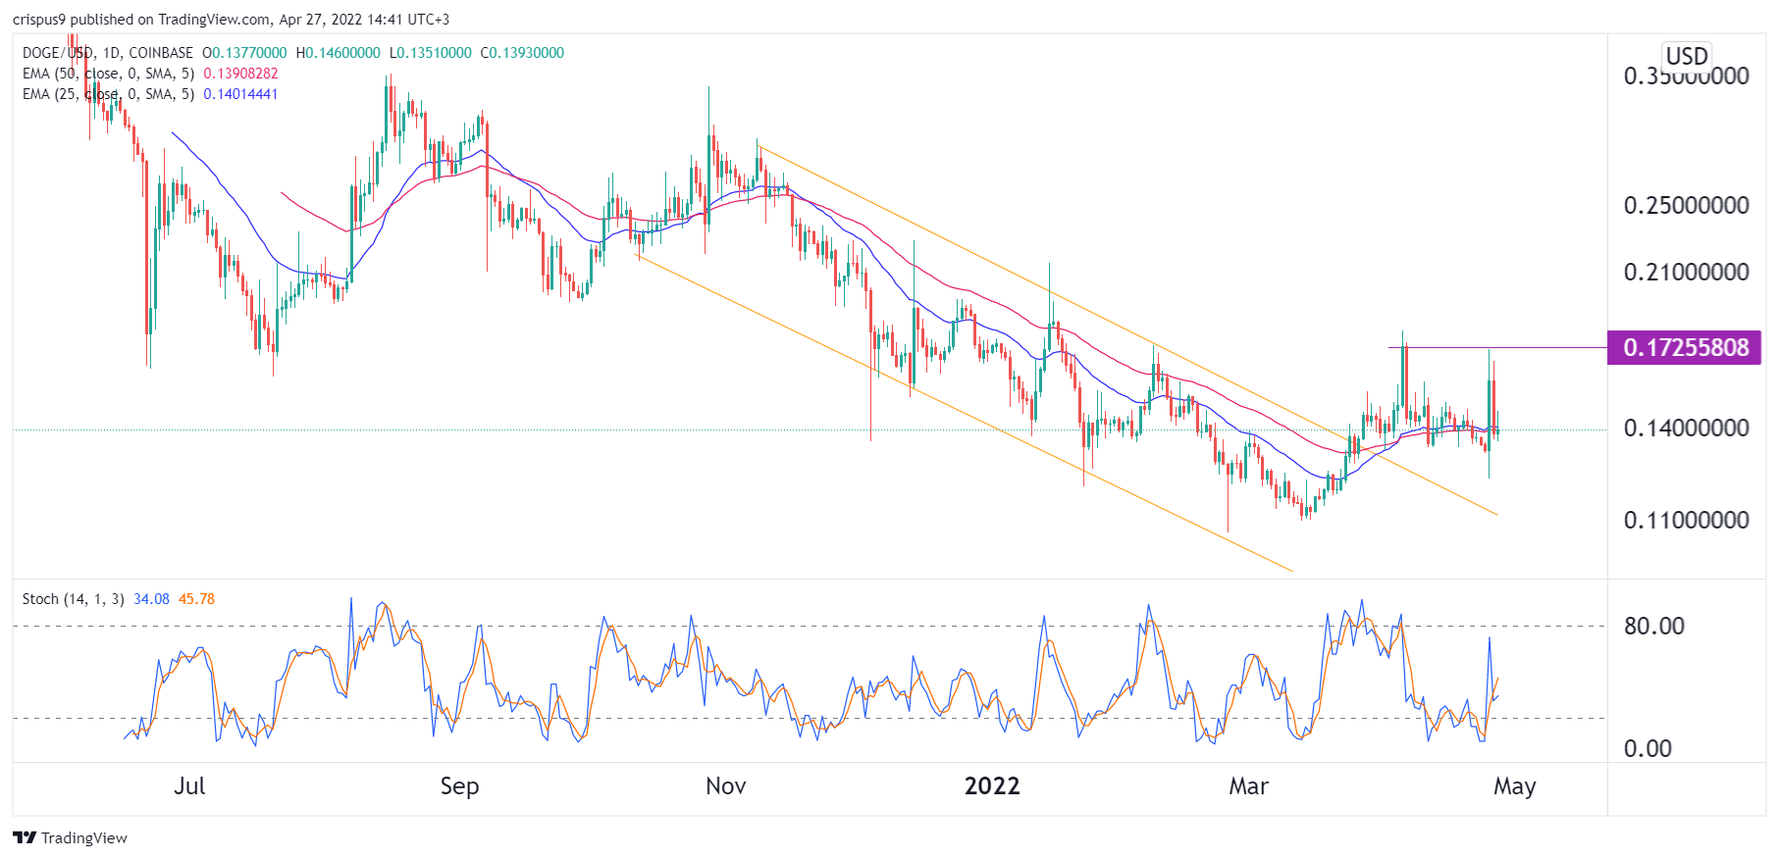Click the 0.11000000 price axis label
Viewport: 1779px width, 859px height.
(1686, 521)
